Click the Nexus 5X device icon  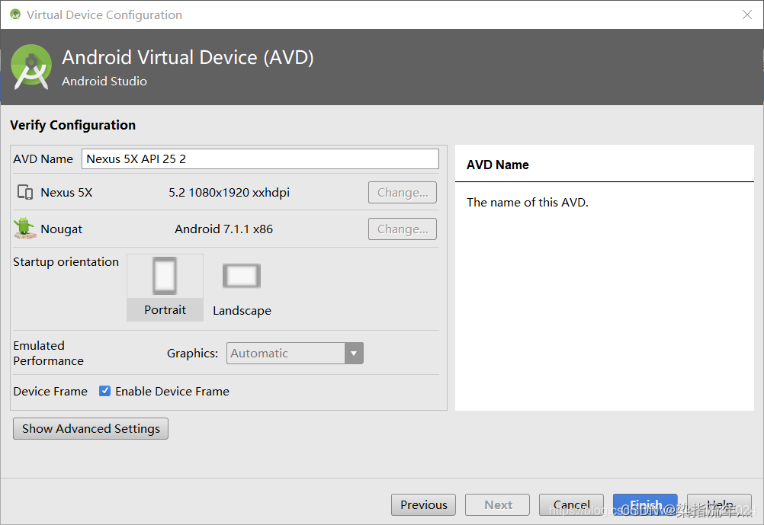click(25, 192)
